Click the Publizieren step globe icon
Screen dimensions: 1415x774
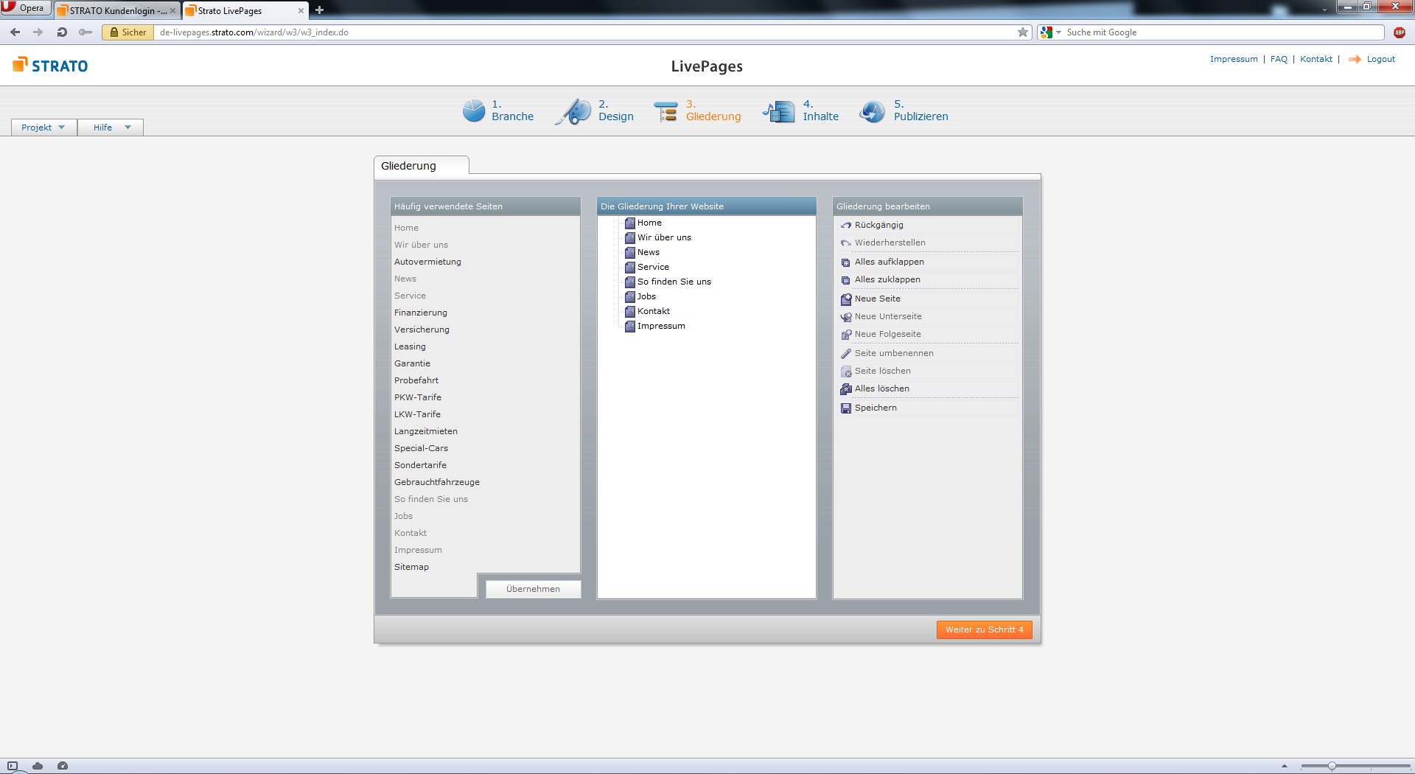873,111
